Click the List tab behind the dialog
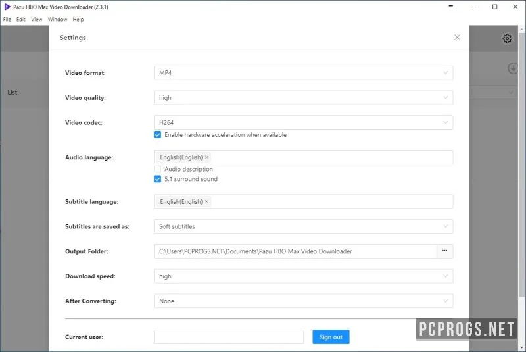526x352 pixels. tap(12, 92)
